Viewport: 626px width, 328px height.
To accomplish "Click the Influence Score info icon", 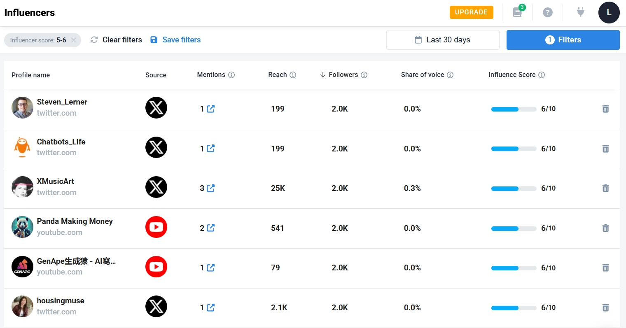I will point(542,75).
